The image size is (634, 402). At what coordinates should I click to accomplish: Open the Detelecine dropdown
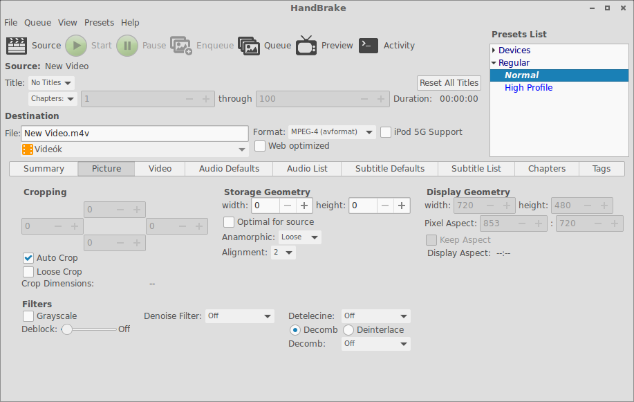pyautogui.click(x=375, y=316)
